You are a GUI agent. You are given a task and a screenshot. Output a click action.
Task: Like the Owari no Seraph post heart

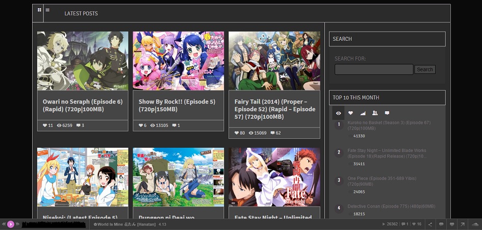45,125
